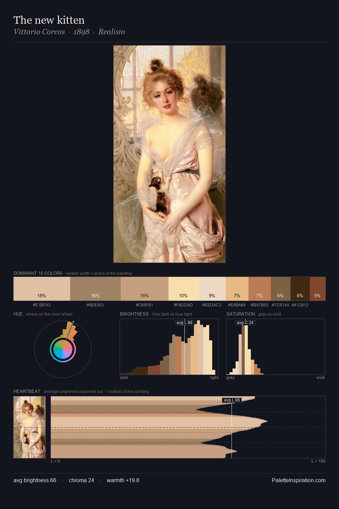Click the rainbow hue color wheel
Viewport: 339px width, 509px height.
pyautogui.click(x=63, y=350)
